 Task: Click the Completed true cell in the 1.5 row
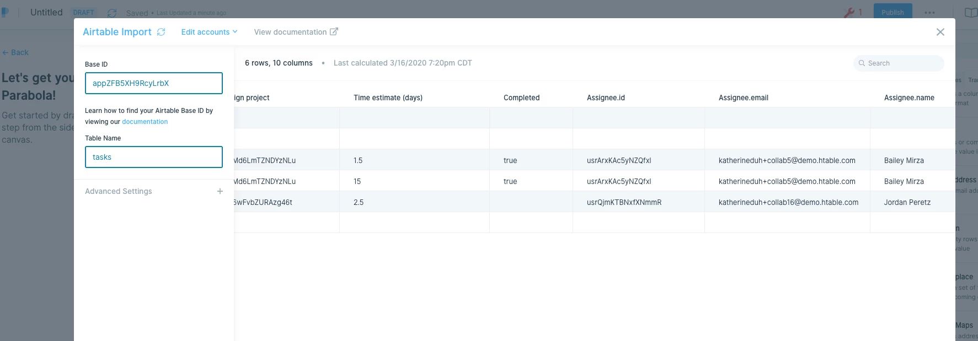pos(531,160)
